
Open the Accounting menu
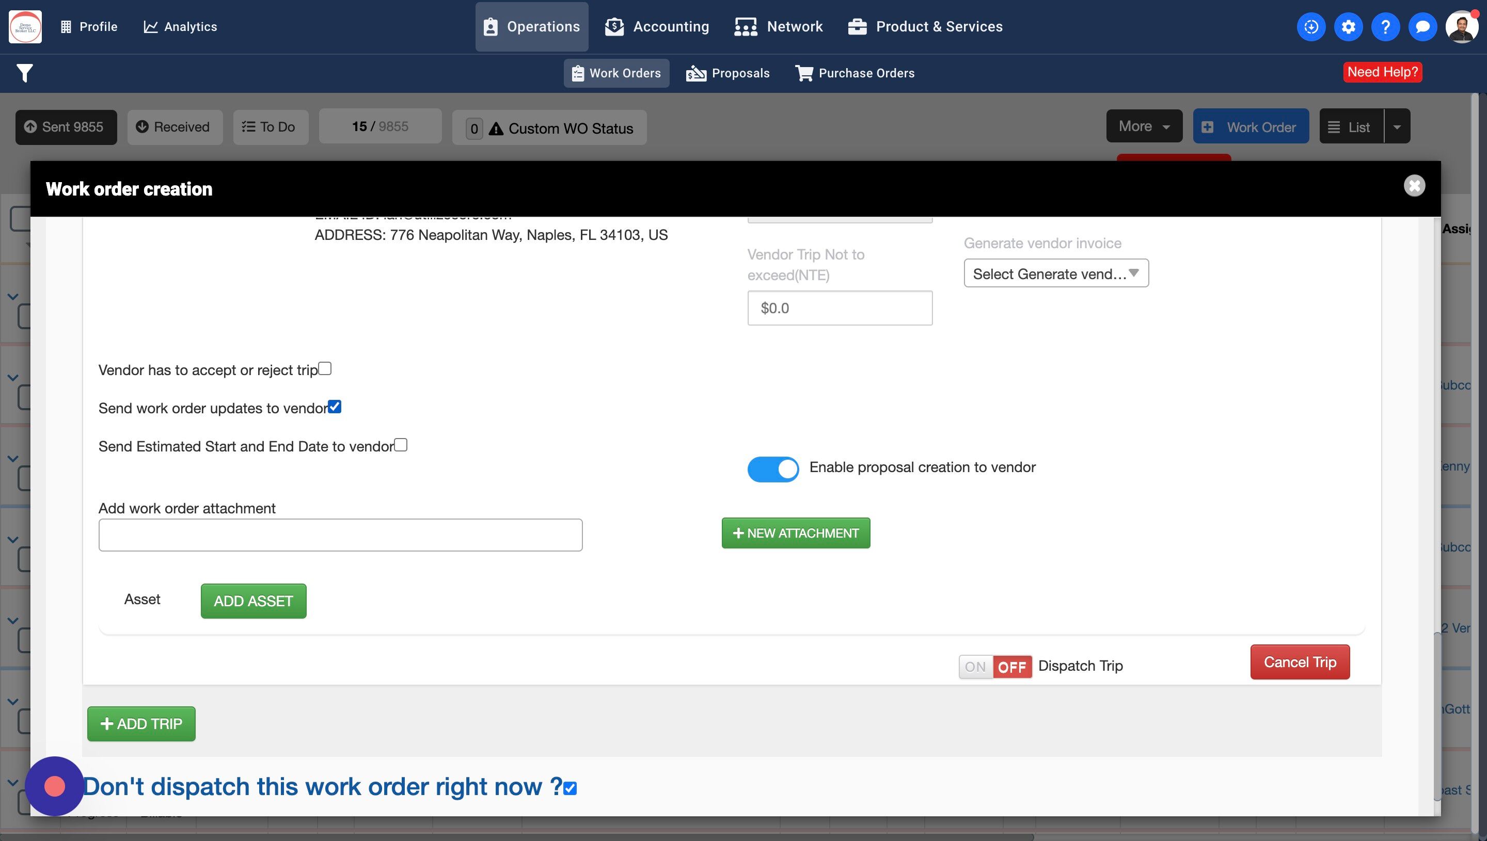657,26
